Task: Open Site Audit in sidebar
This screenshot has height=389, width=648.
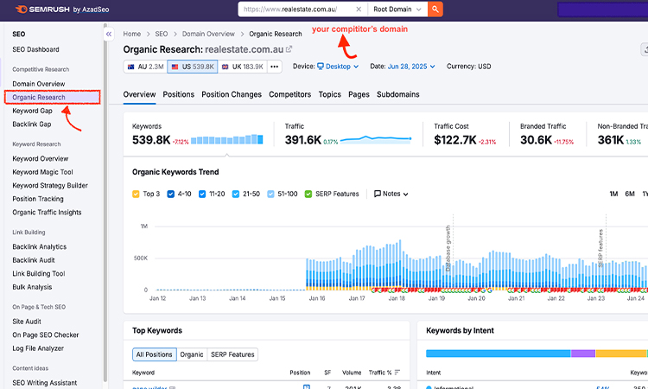Action: 27,322
